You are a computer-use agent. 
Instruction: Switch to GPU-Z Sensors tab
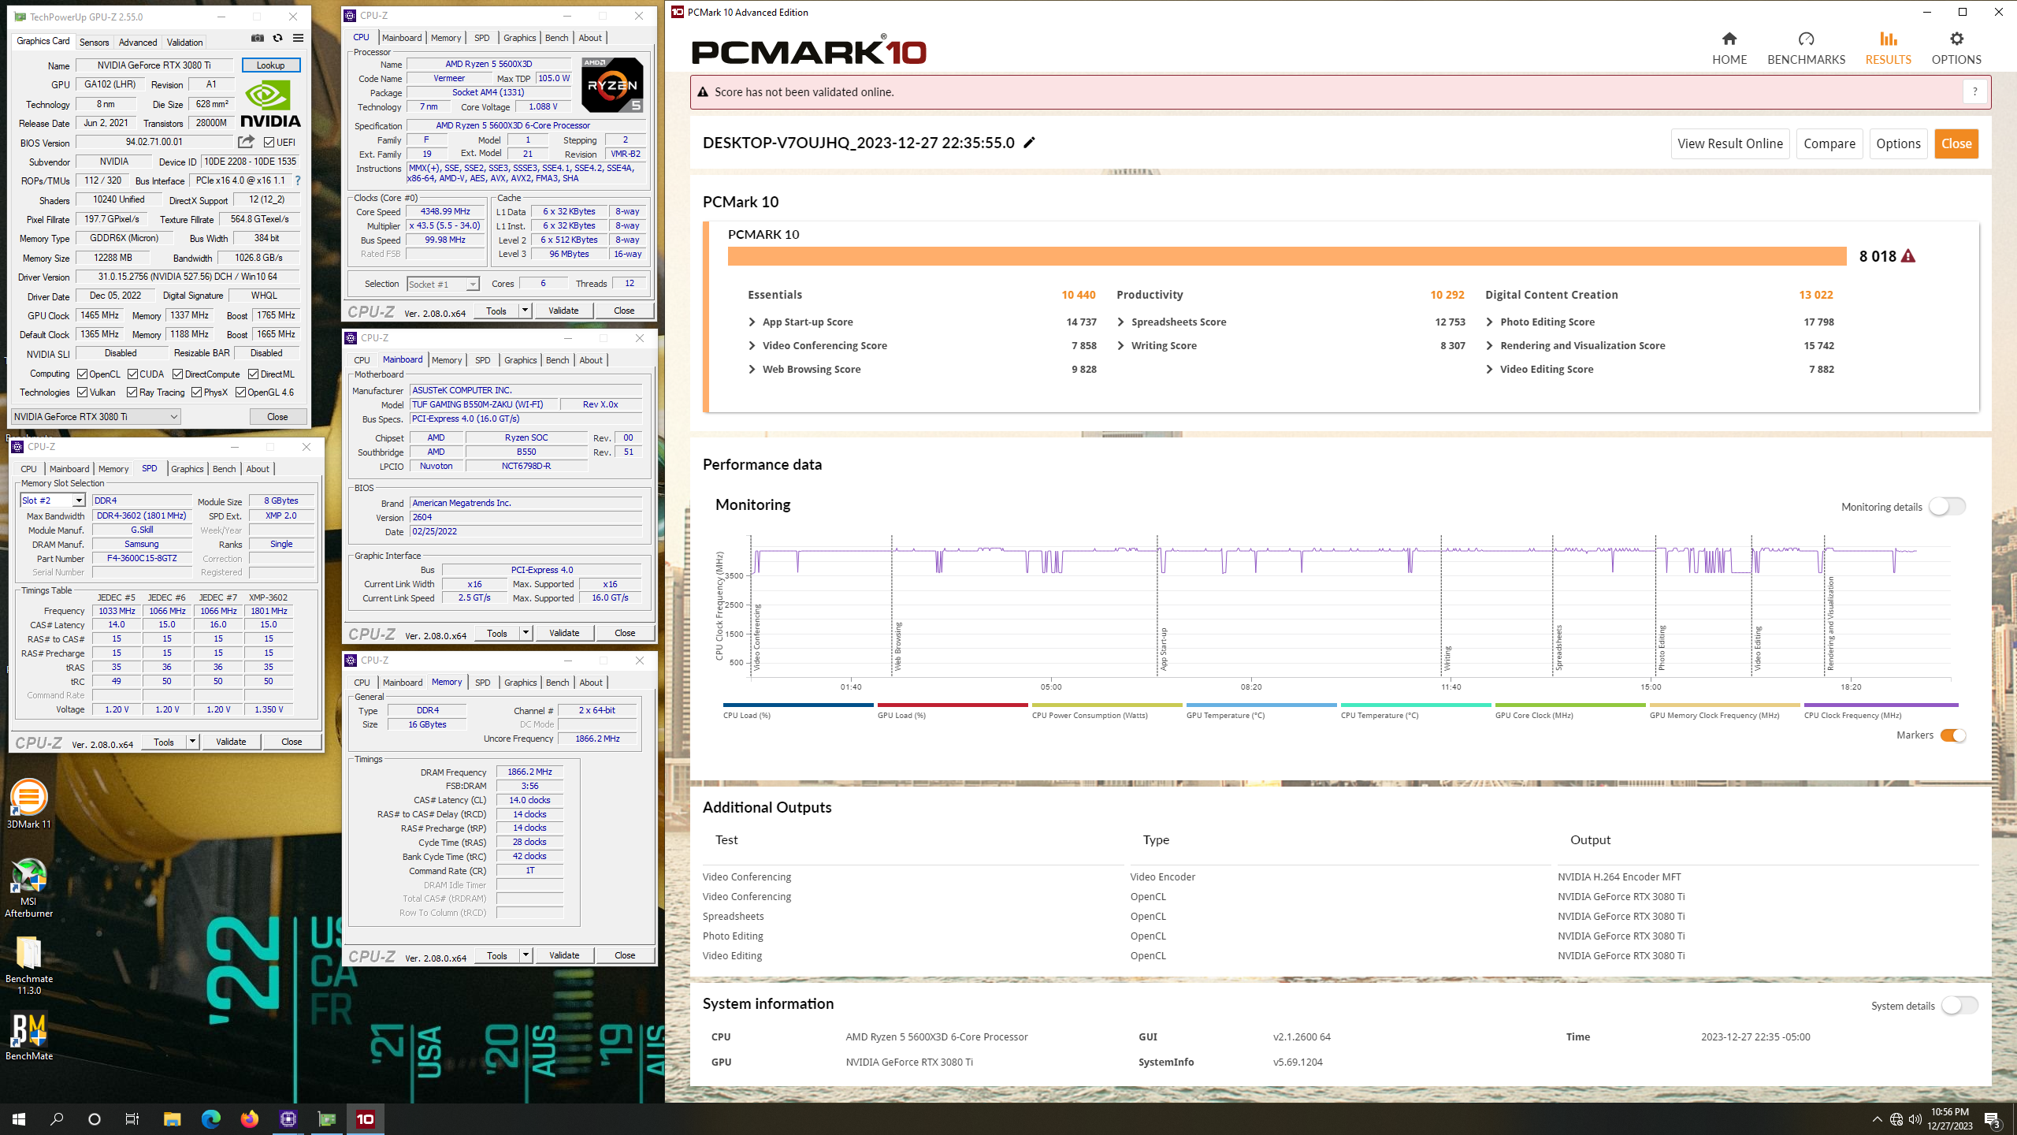[94, 42]
